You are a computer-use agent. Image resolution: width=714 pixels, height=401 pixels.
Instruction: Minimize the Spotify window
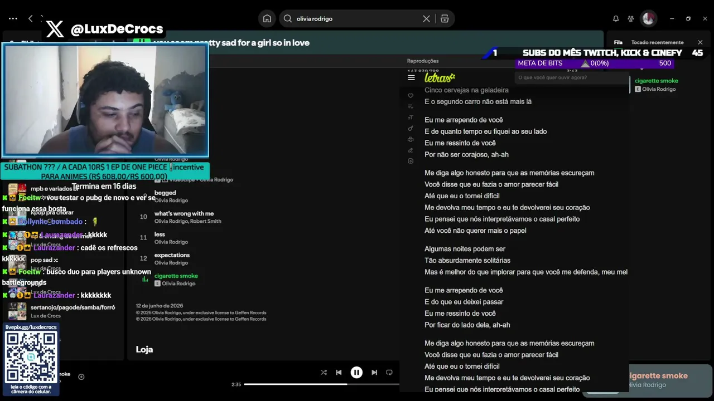click(672, 18)
